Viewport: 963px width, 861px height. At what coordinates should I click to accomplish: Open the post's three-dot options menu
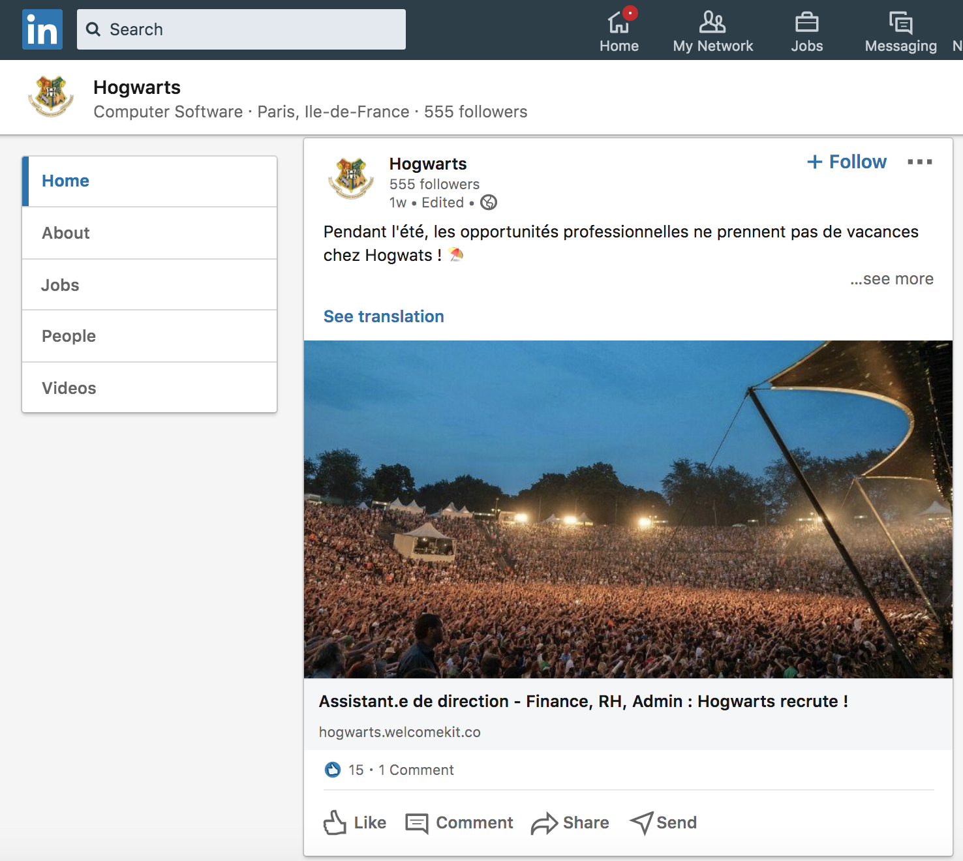pyautogui.click(x=919, y=162)
